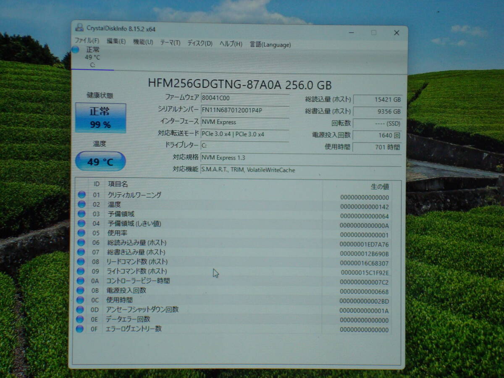Open the 編集(E) menu

[x=116, y=42]
